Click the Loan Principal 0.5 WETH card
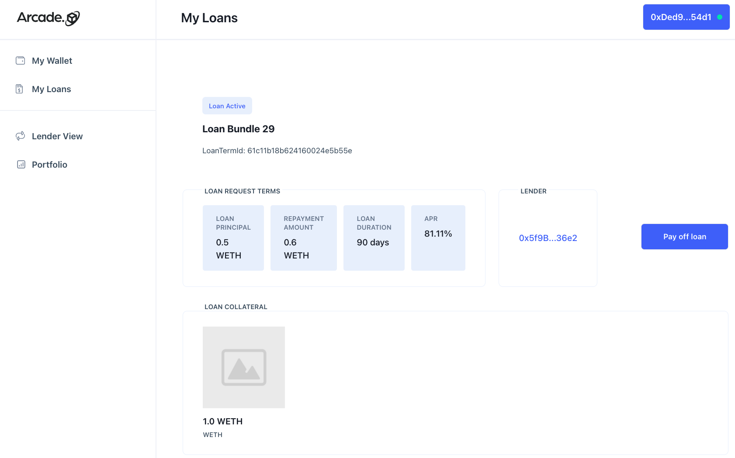 pyautogui.click(x=233, y=238)
